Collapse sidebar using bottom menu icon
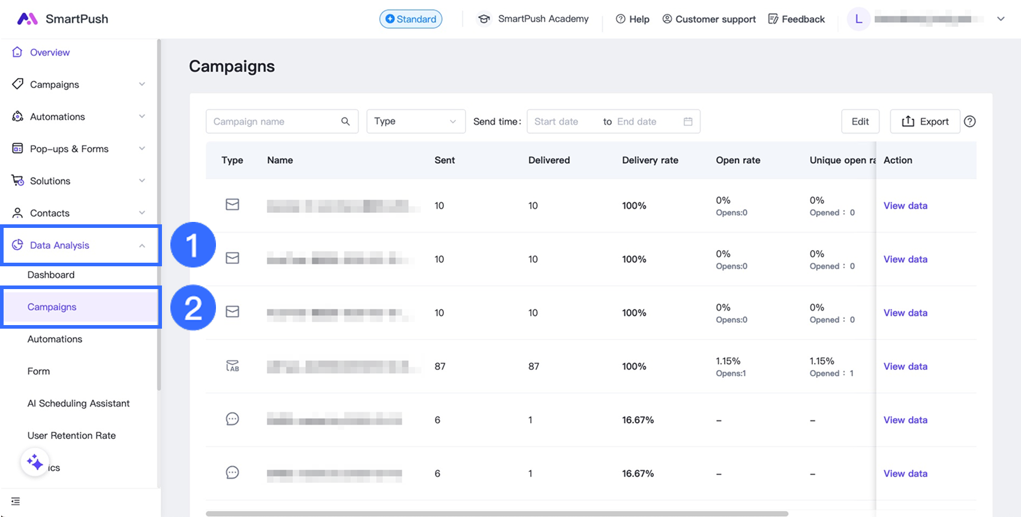Screen dimensions: 1021x517 pos(16,501)
